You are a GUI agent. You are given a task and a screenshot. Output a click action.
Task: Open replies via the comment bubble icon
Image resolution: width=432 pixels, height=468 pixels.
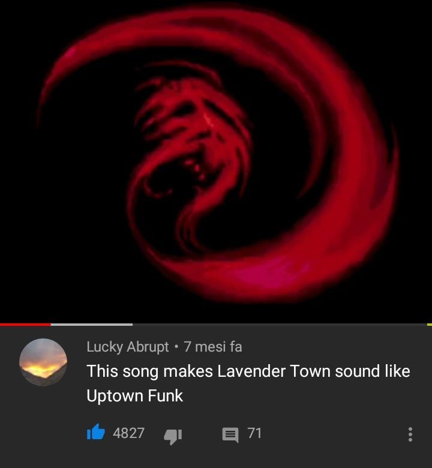click(x=230, y=435)
